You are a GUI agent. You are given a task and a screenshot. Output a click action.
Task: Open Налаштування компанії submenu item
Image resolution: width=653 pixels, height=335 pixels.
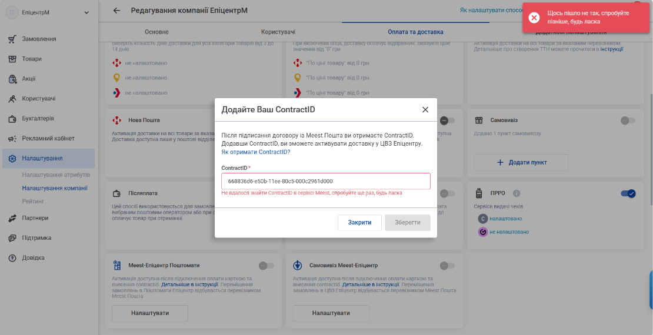[55, 188]
